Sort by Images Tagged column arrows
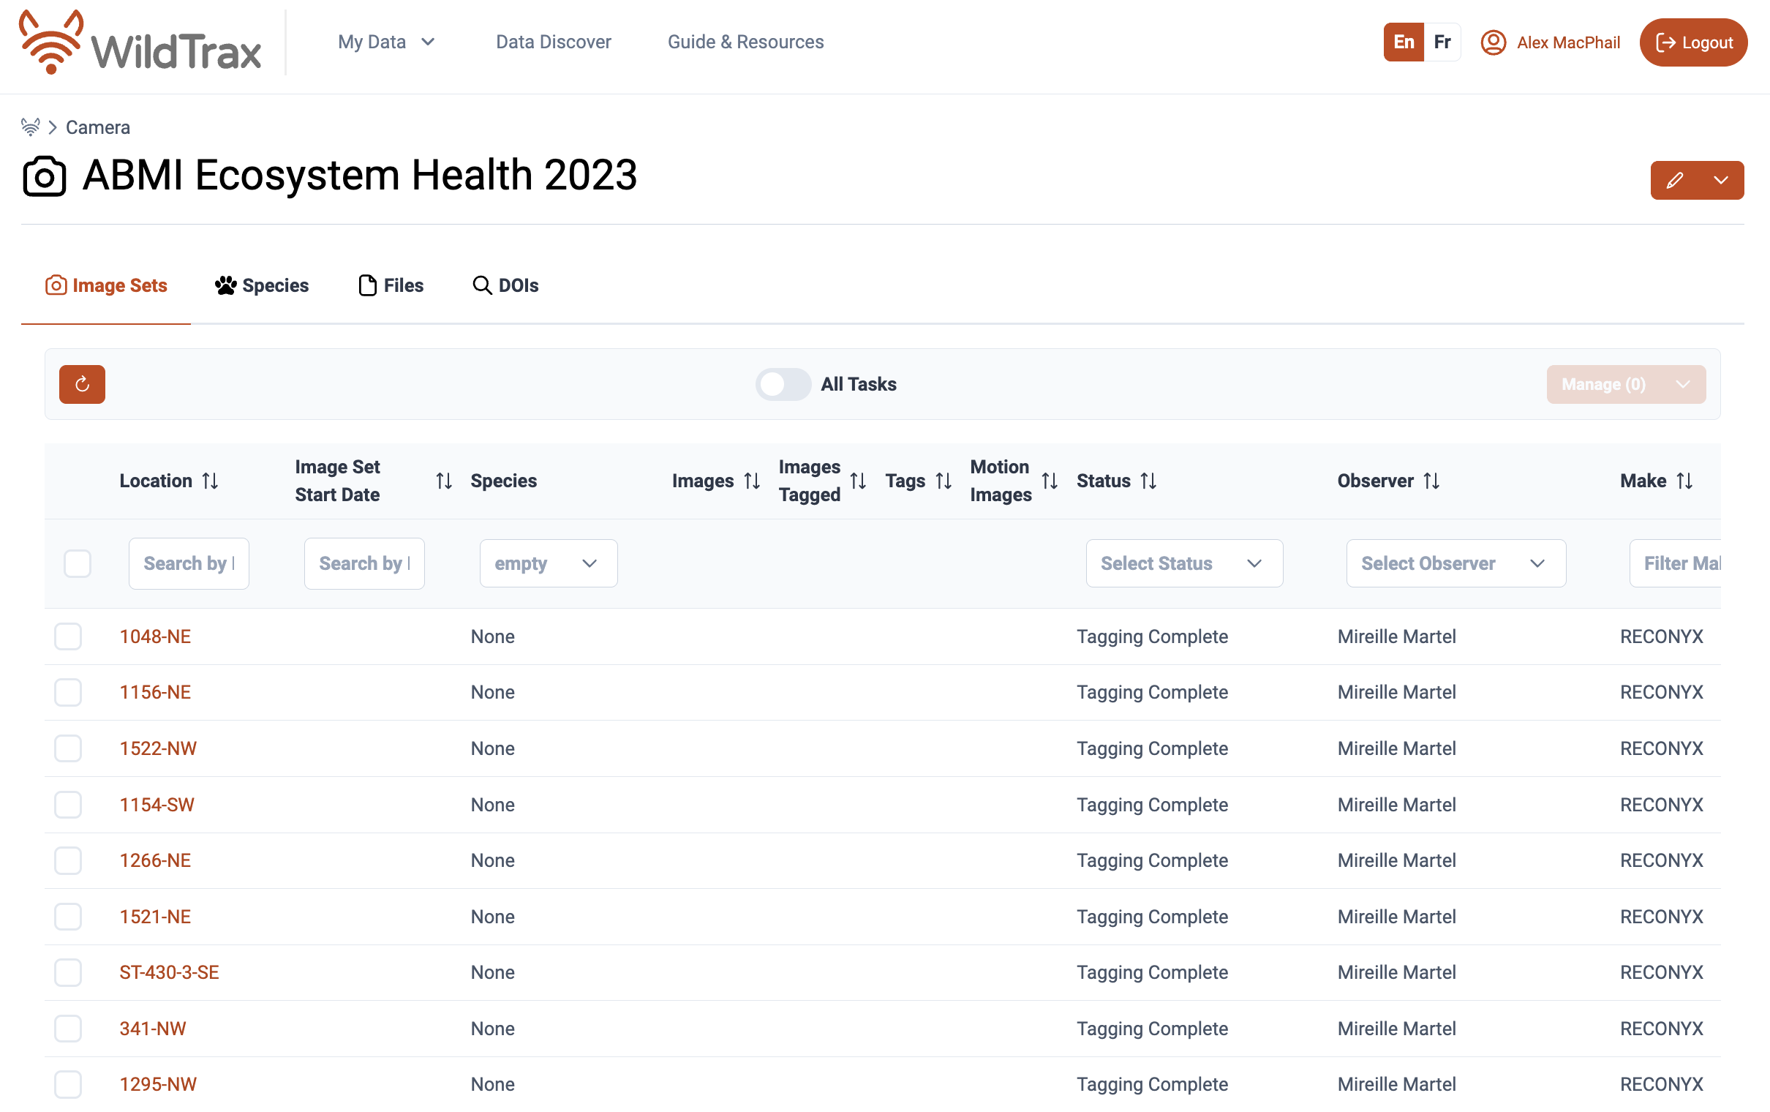 click(x=858, y=481)
